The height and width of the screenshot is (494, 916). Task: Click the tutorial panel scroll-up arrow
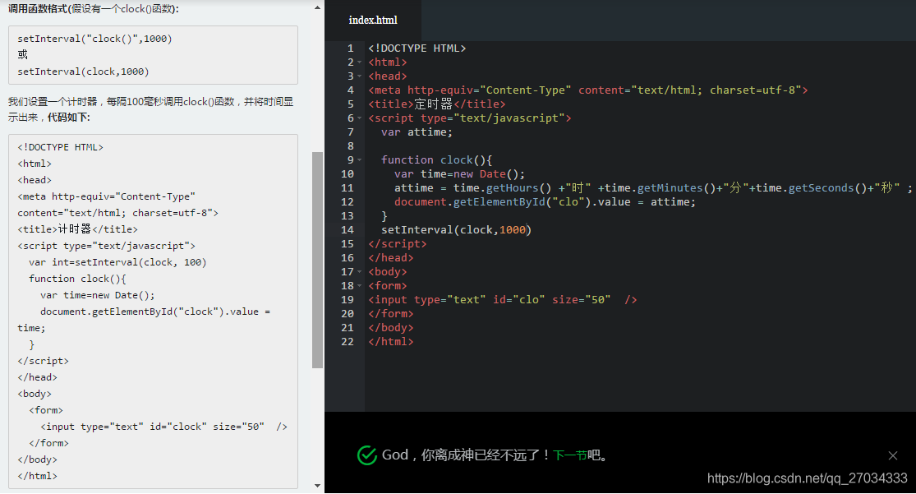[317, 7]
